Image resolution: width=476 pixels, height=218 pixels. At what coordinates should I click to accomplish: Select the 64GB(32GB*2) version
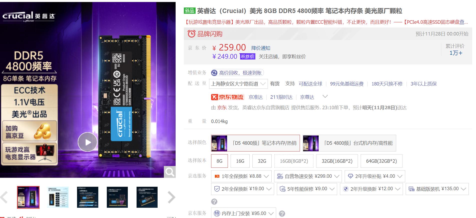point(381,161)
